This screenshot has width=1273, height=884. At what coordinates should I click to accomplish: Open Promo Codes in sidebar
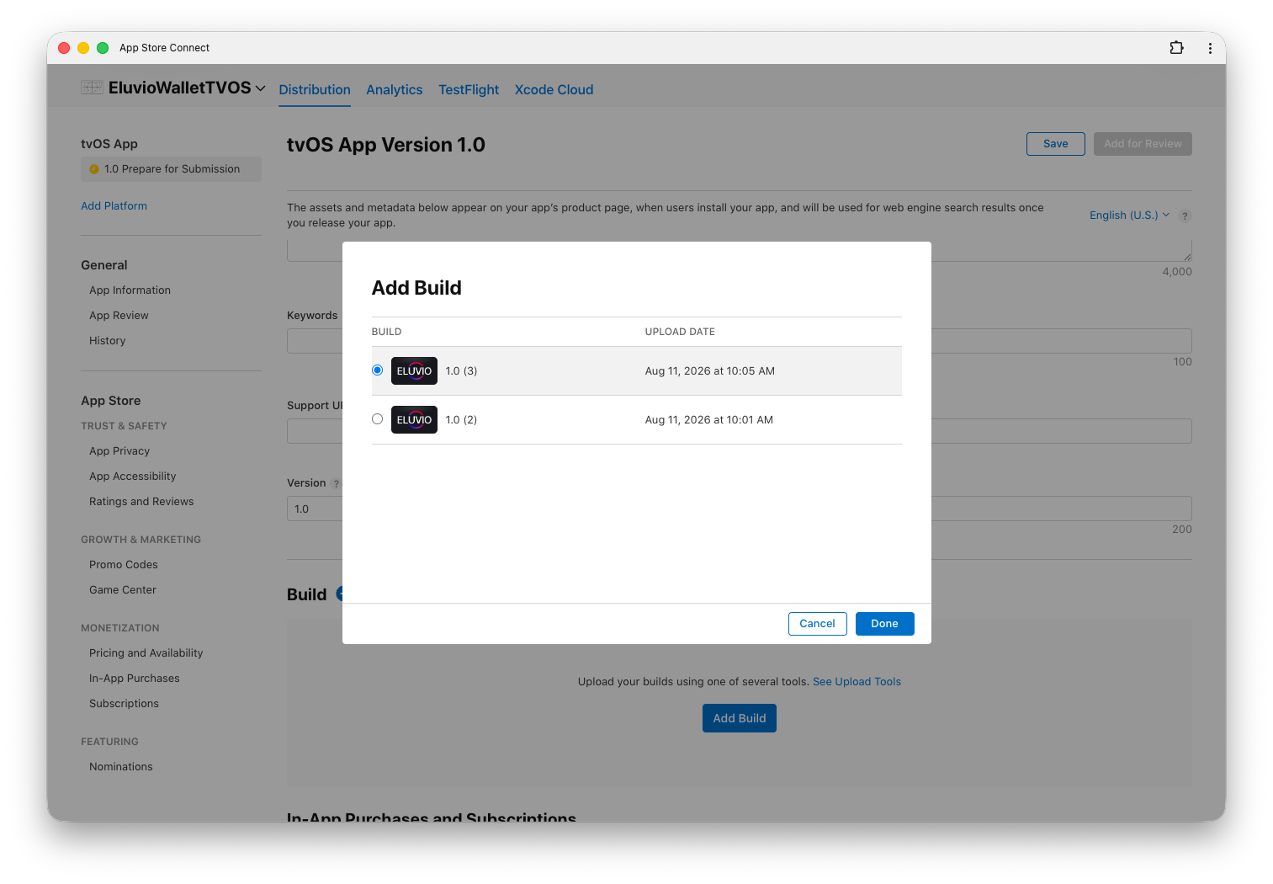point(124,565)
